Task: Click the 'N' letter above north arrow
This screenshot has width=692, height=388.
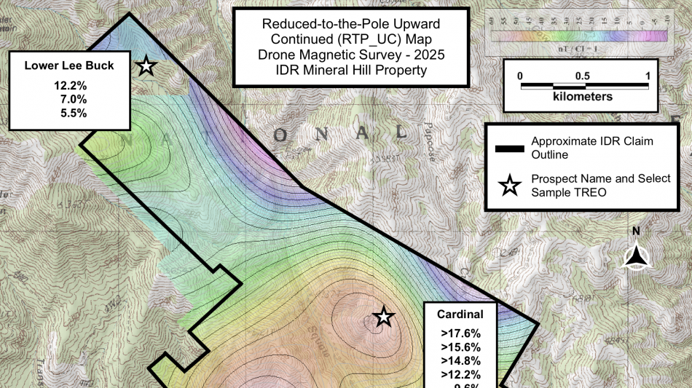Action: pyautogui.click(x=636, y=231)
